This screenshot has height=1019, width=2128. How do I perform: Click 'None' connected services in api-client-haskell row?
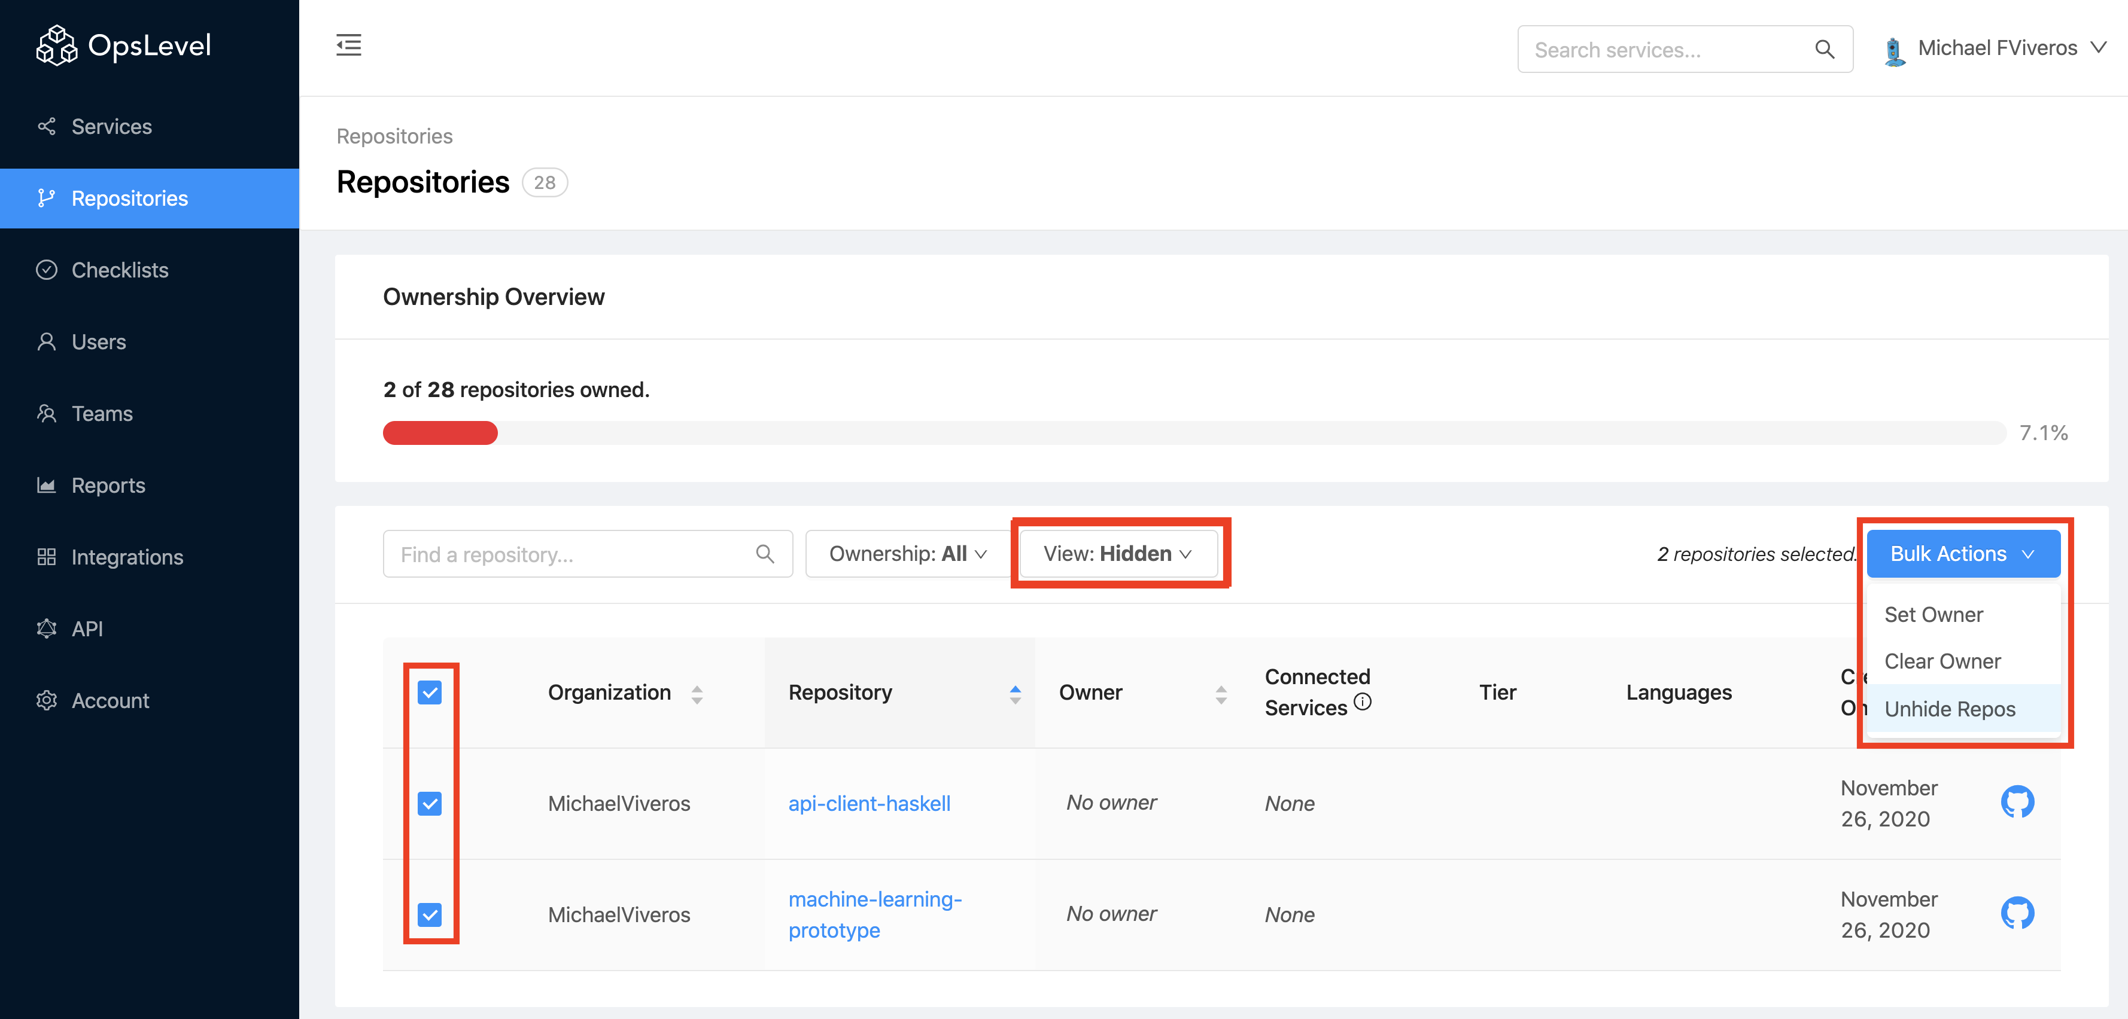pos(1290,804)
